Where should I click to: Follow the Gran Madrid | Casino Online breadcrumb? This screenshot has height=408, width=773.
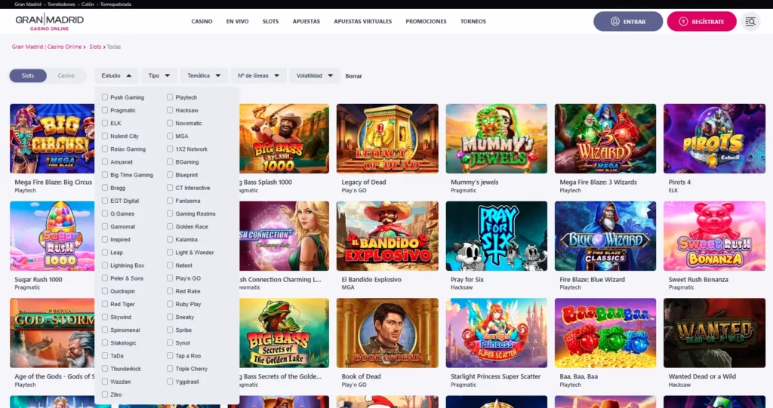pyautogui.click(x=47, y=47)
